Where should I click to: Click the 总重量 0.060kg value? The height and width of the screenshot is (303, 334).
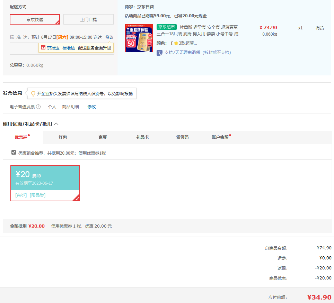[35, 65]
